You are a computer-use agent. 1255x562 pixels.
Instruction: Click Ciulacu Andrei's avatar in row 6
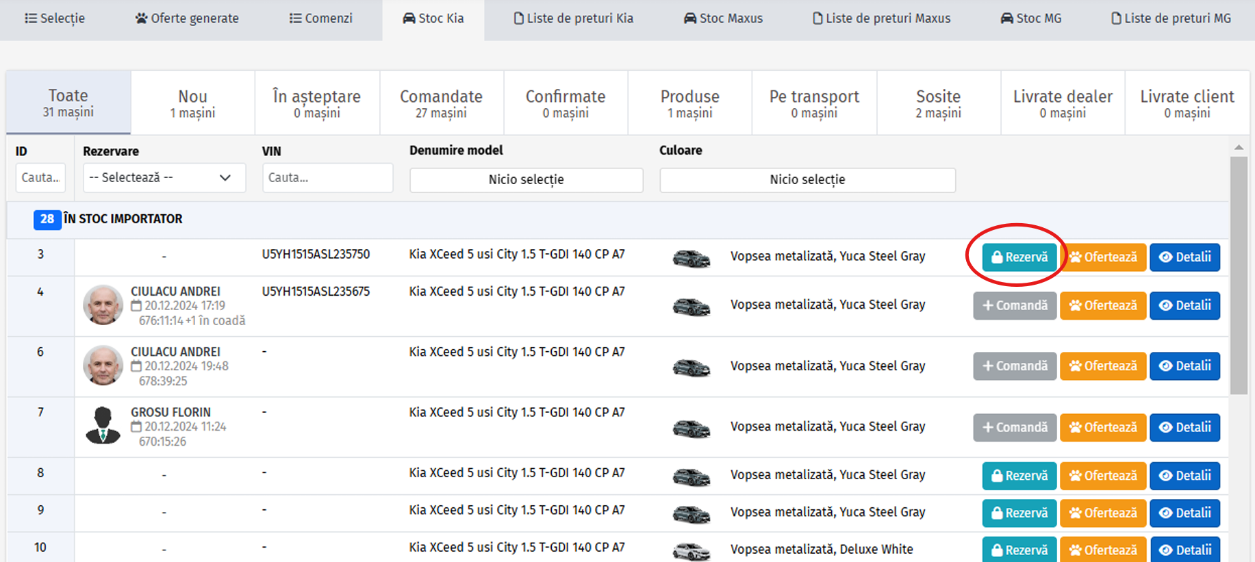(x=103, y=365)
